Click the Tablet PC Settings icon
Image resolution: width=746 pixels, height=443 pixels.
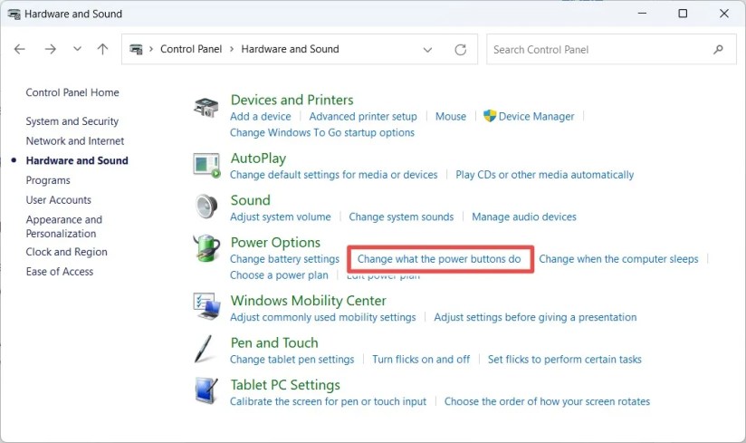pyautogui.click(x=206, y=390)
